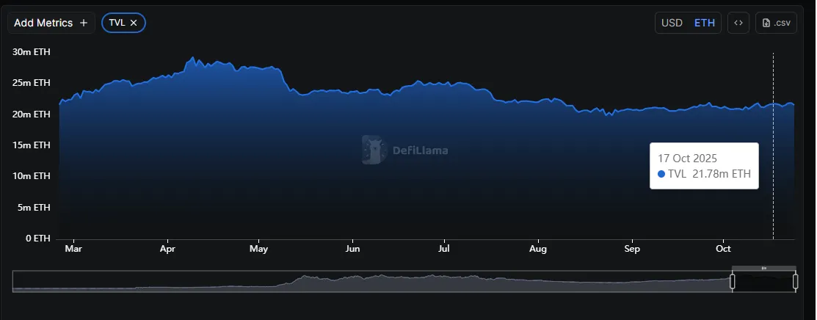Click the plus icon beside Add Metrics
This screenshot has height=320, width=817.
click(x=84, y=23)
